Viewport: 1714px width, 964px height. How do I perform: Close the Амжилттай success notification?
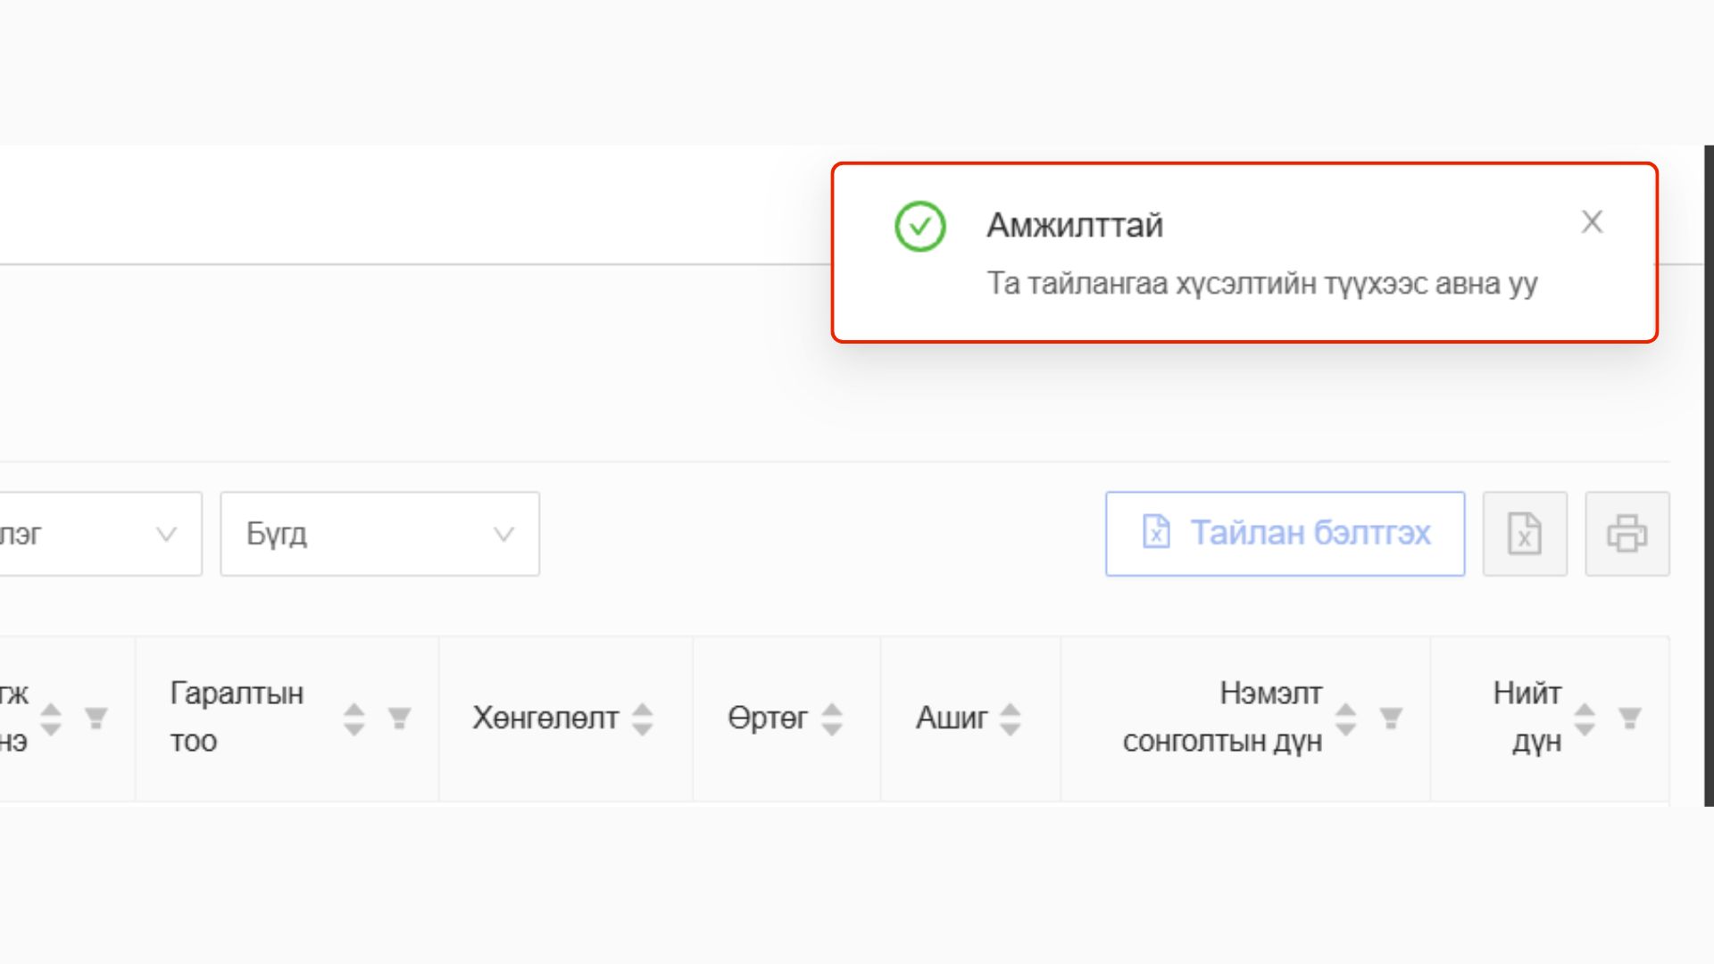click(1592, 222)
